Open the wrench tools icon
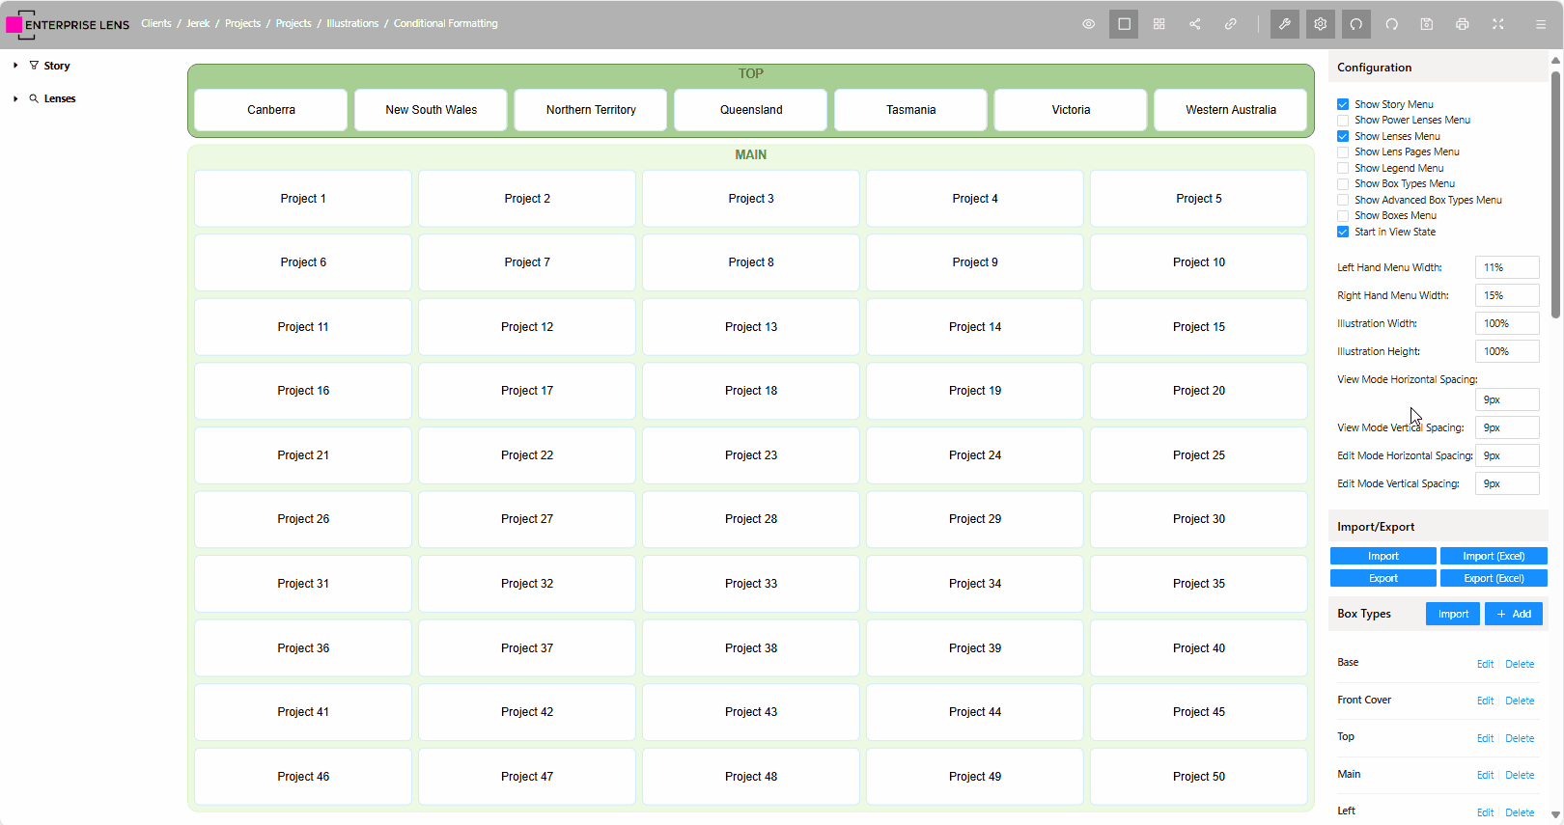 click(1285, 24)
